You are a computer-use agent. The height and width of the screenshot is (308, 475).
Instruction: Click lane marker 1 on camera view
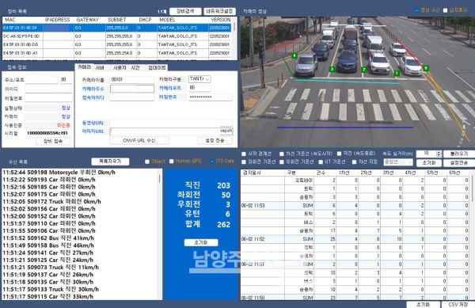397,73
